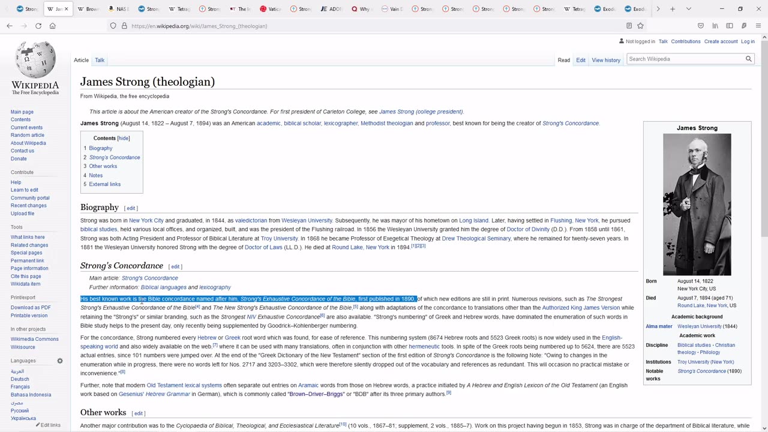Switch to the ADON tab
This screenshot has height=432, width=768.
[331, 9]
